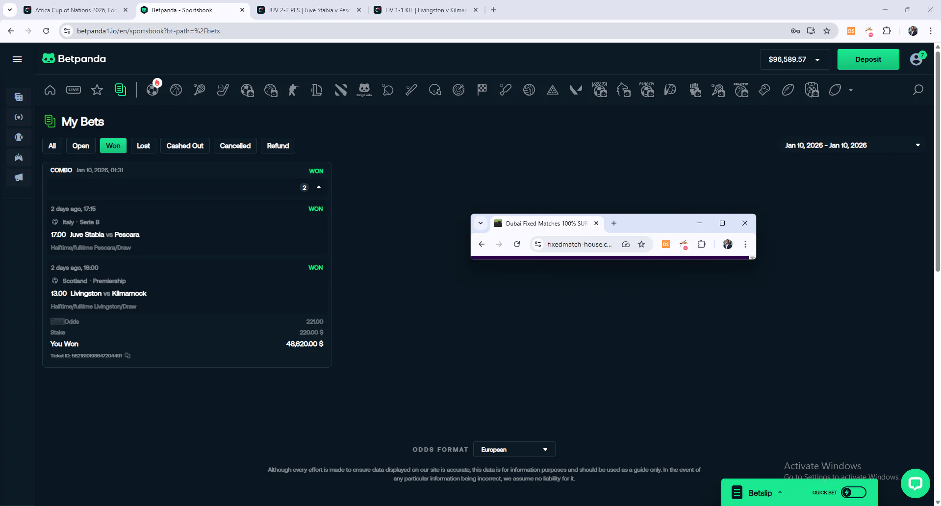Open the promotions megaphone in sidebar

(x=18, y=177)
